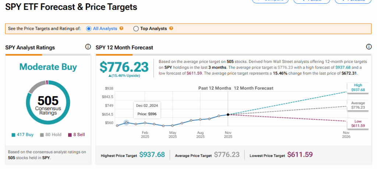Image resolution: width=377 pixels, height=169 pixels.
Task: Click the Compare button at top
Action: coord(270,1)
